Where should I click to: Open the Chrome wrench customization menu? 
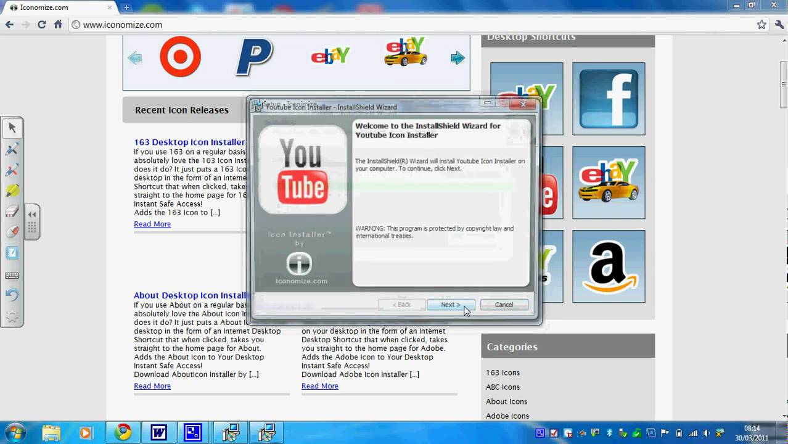778,25
